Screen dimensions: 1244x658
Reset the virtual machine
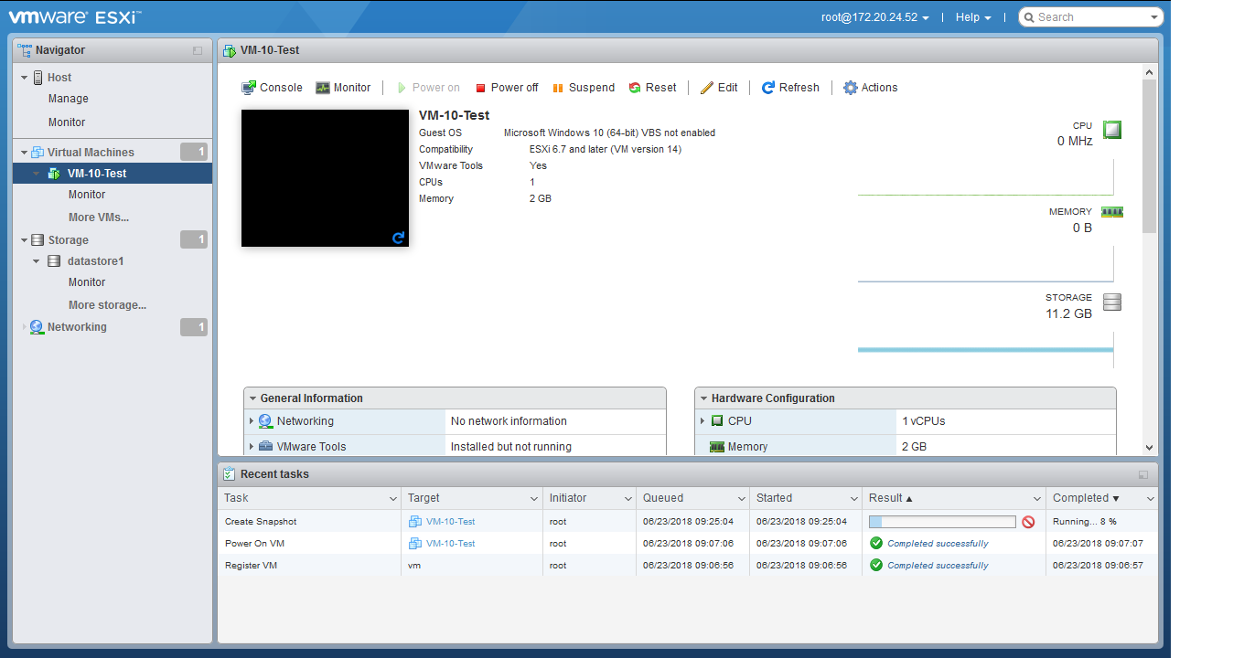653,88
